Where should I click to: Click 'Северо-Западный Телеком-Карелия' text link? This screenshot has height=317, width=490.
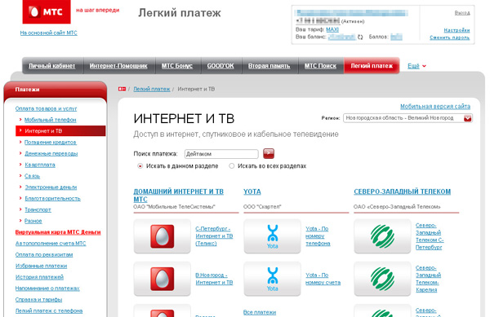(428, 279)
